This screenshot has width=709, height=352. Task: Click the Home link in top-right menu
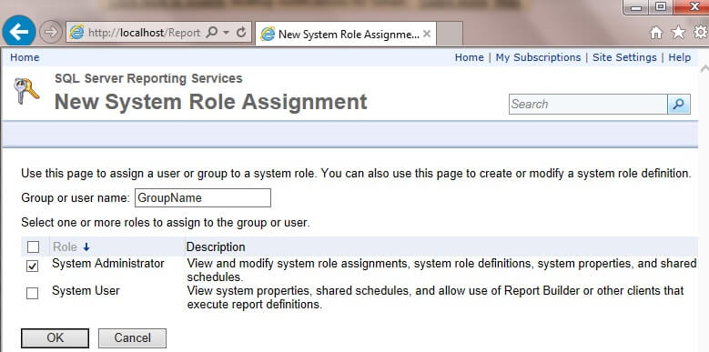469,57
